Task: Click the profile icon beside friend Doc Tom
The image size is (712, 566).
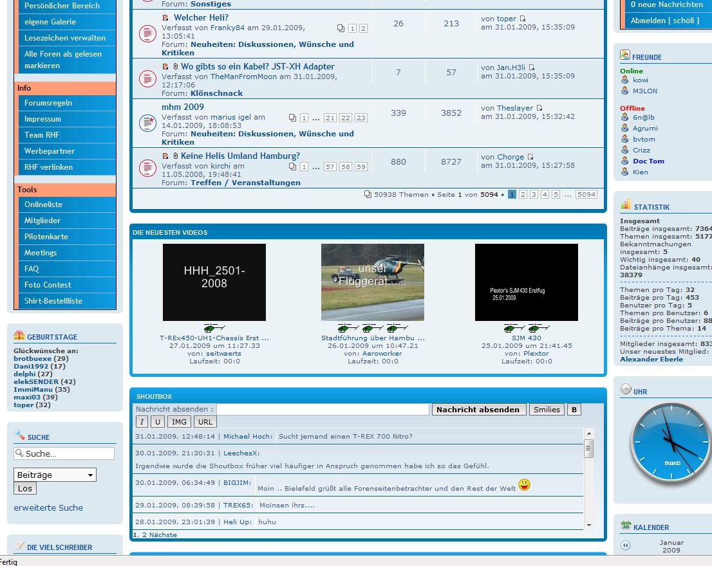Action: coord(624,161)
